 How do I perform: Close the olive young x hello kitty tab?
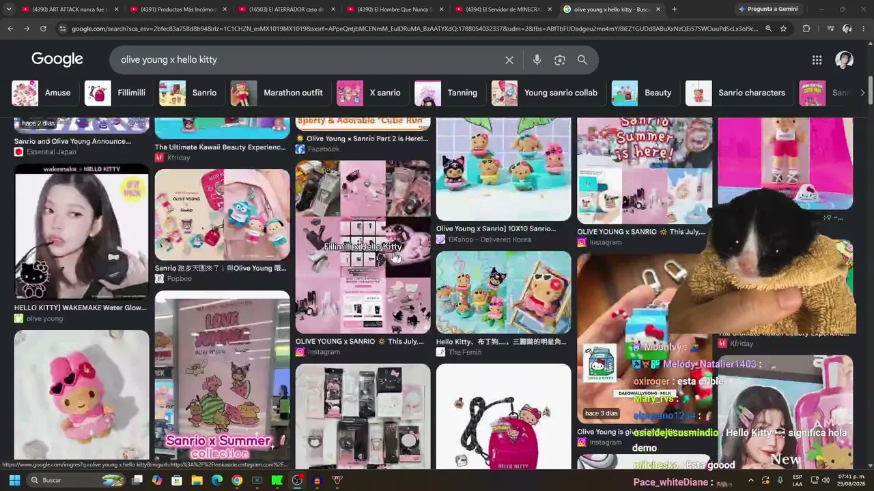(658, 10)
